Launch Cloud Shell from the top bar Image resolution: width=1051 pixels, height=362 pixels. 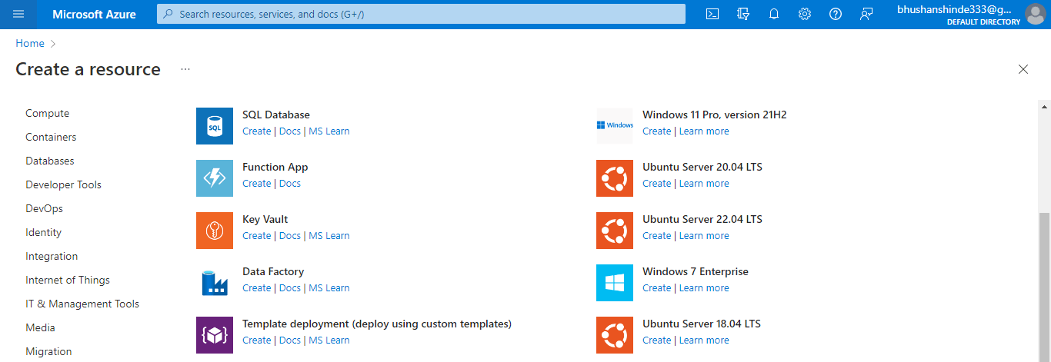tap(712, 14)
